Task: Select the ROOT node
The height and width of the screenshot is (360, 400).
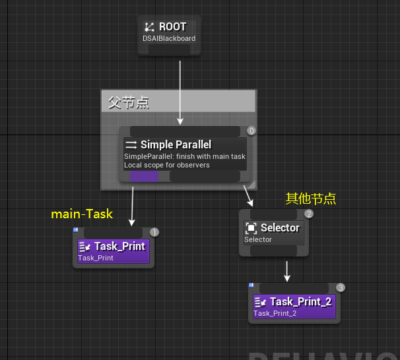Action: [x=170, y=35]
